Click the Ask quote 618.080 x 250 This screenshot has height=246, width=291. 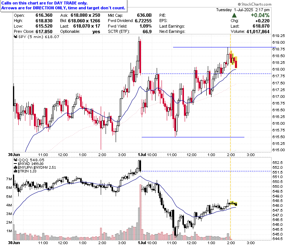coord(85,15)
